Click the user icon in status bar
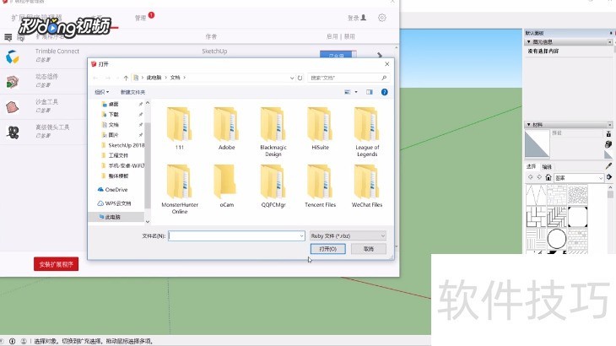 point(24,341)
